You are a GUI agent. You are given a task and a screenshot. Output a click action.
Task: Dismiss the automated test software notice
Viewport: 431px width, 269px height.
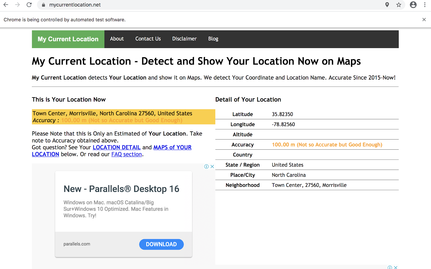(424, 20)
